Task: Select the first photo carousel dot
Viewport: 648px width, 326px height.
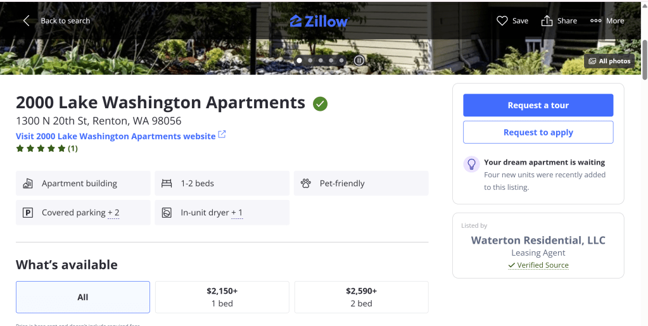Action: pyautogui.click(x=300, y=61)
